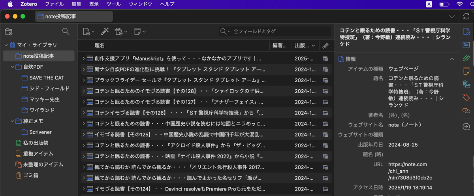
Task: Select the Info pane icon in side bar
Action: (466, 31)
